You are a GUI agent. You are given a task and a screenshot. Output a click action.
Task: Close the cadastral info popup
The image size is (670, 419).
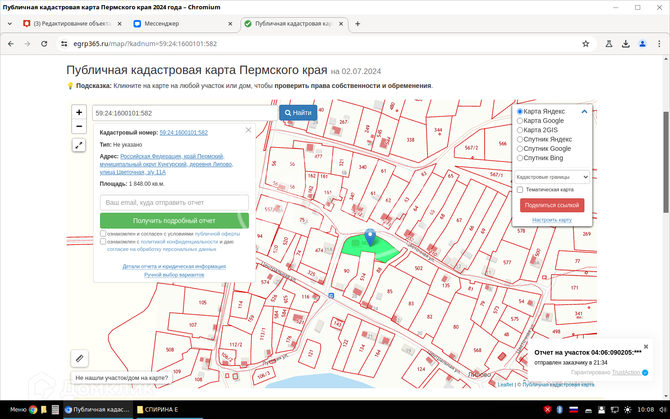point(248,130)
